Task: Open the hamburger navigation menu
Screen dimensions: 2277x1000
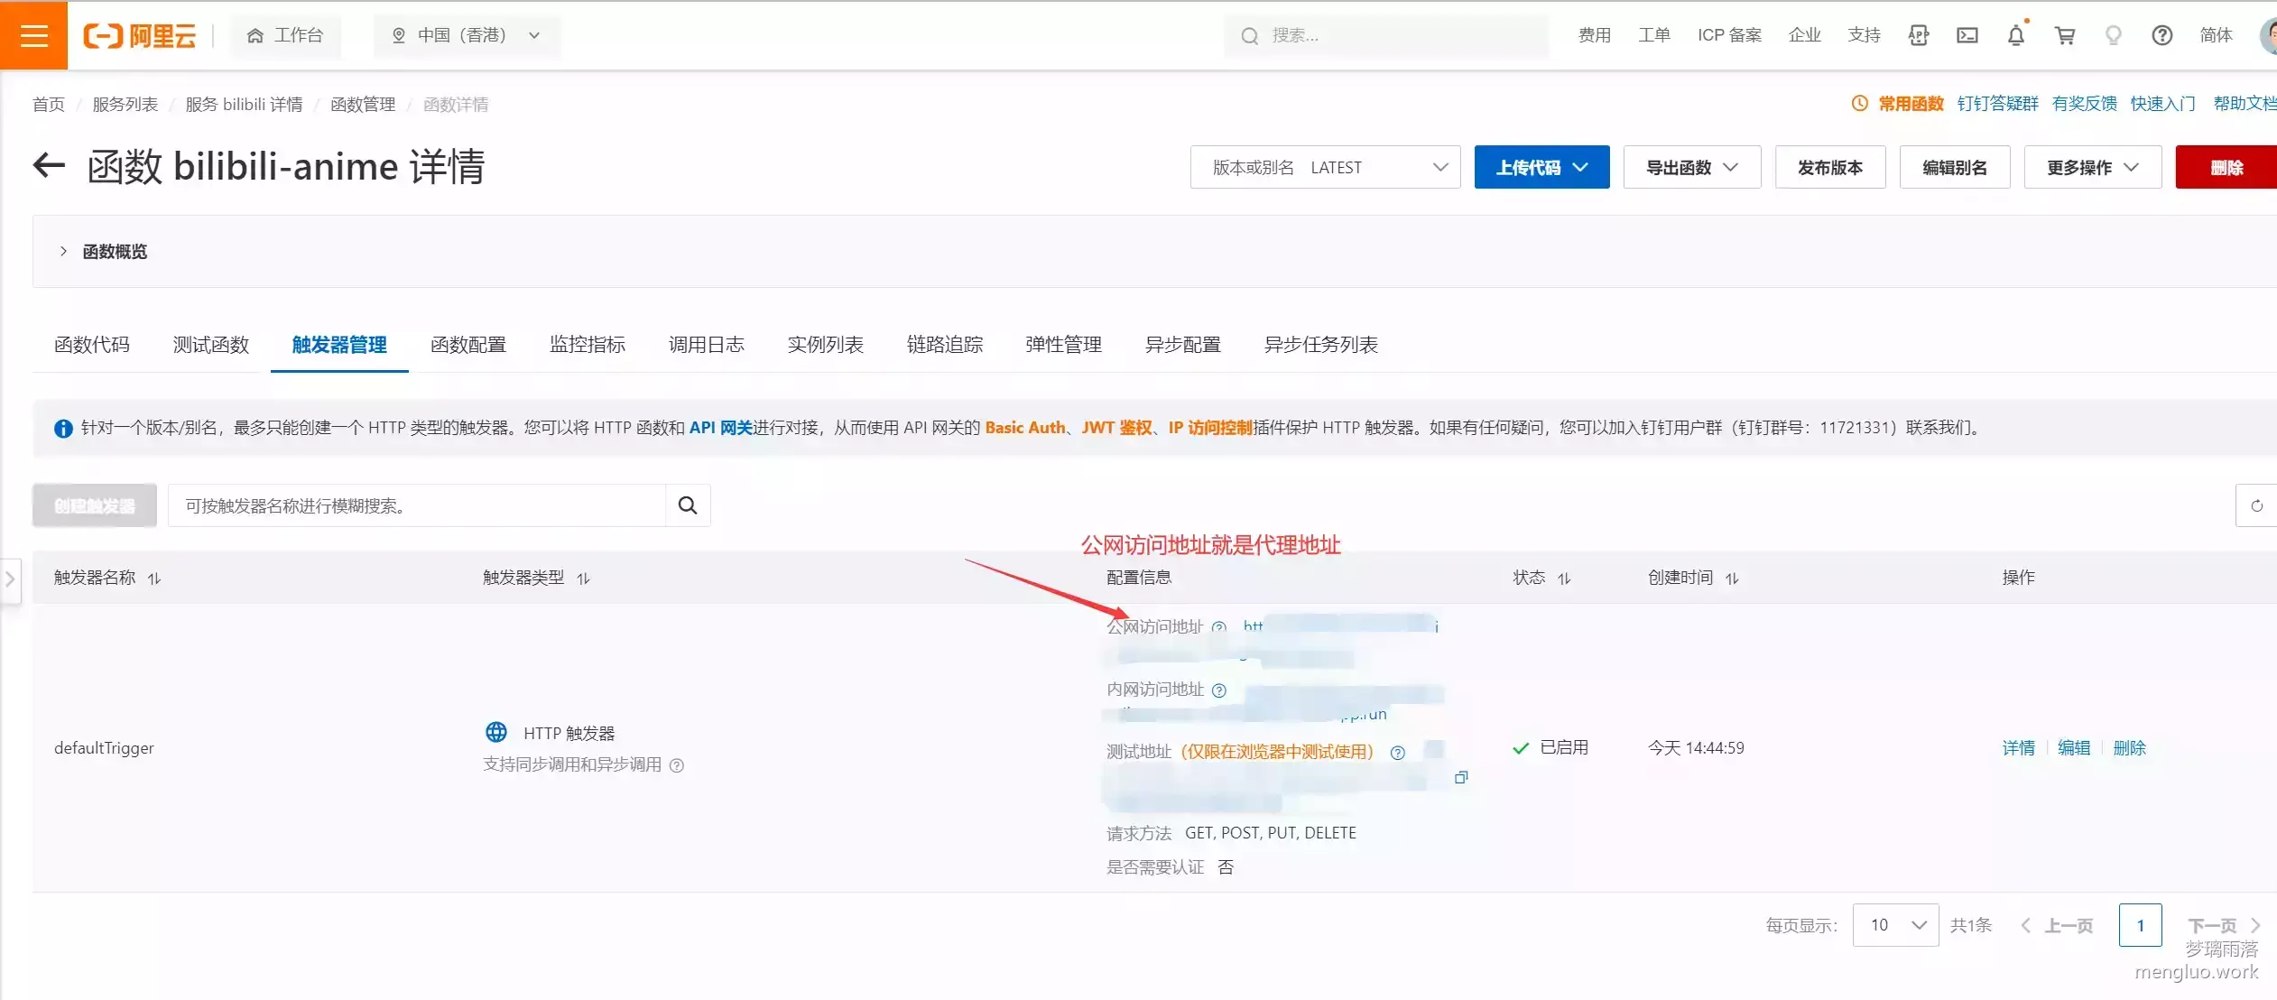Action: tap(33, 35)
